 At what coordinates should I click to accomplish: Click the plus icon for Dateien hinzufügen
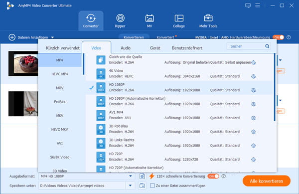pyautogui.click(x=12, y=37)
